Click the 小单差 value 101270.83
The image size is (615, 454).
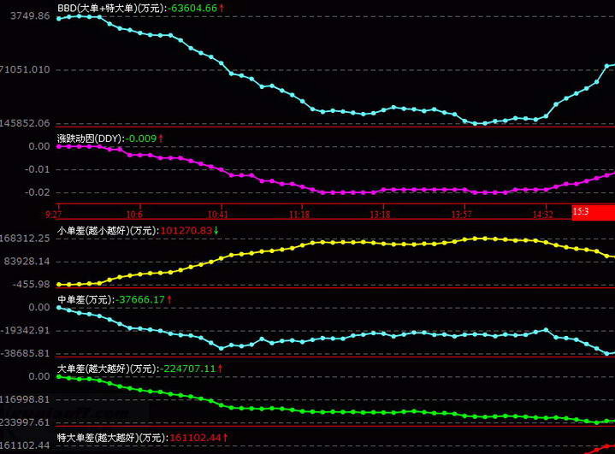click(186, 231)
